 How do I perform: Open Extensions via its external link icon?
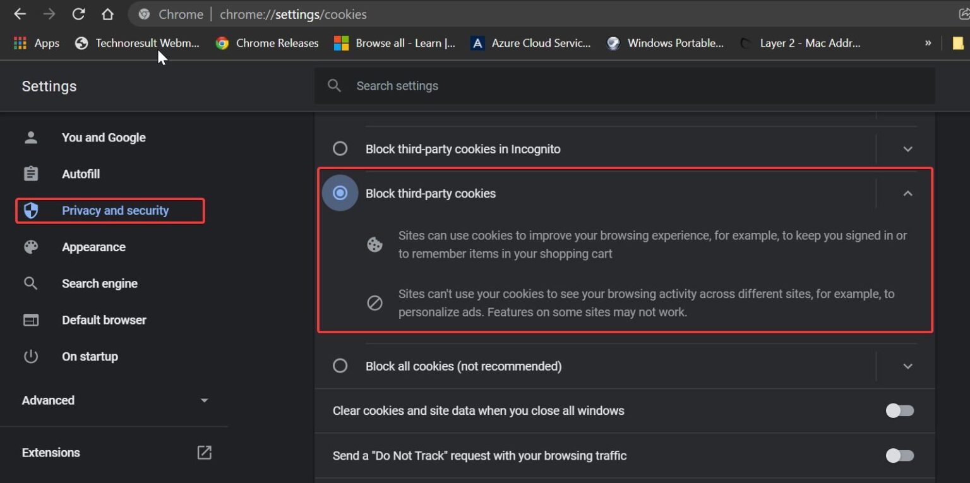click(203, 453)
